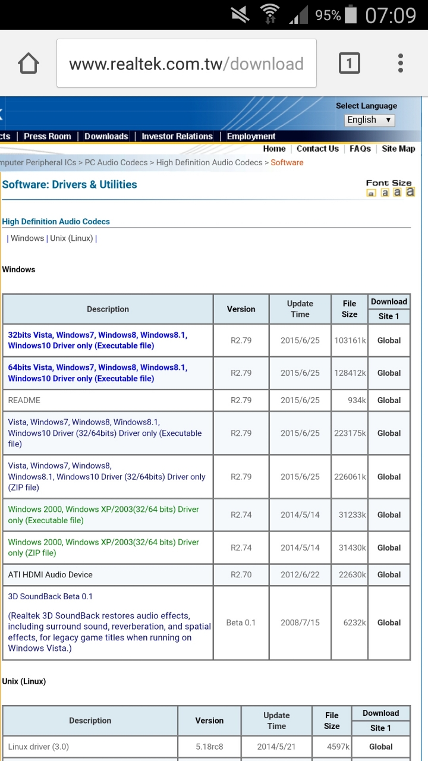
Task: Open the 64bits Vista/Windows10 executable driver link
Action: point(97,373)
